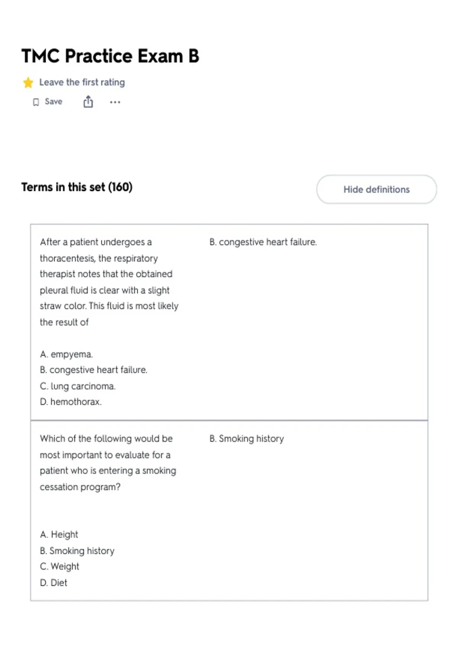Click answer option D. Diet
This screenshot has height=649, width=458.
[x=53, y=583]
